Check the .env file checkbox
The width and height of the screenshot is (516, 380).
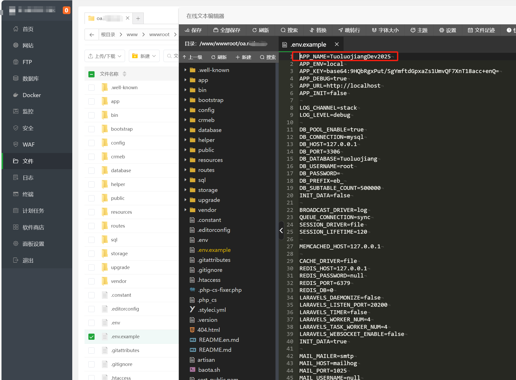[x=91, y=323]
